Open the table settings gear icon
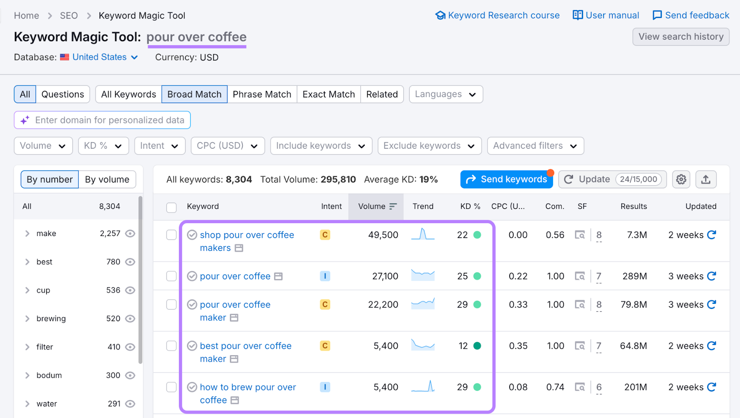 681,179
